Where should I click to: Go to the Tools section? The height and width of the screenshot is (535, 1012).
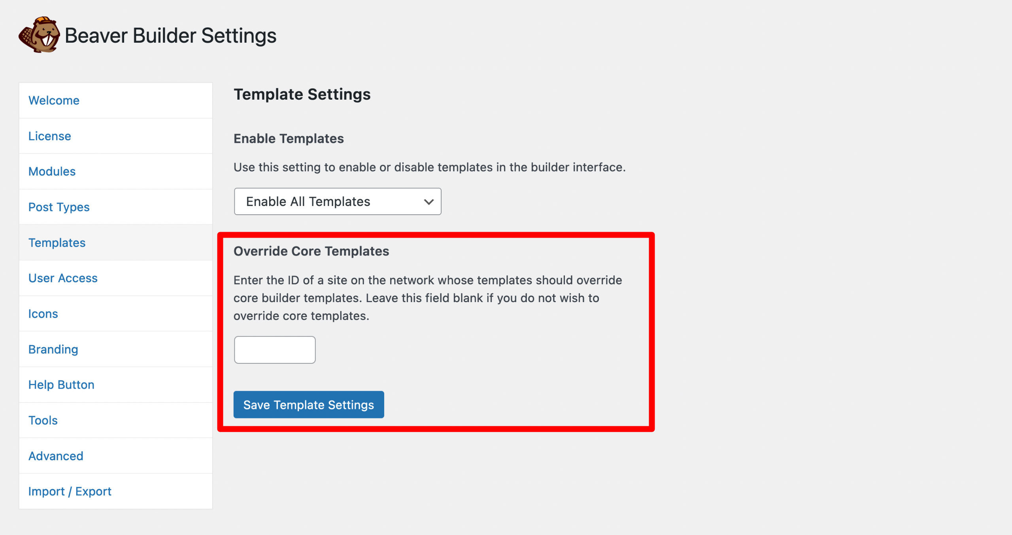(43, 420)
